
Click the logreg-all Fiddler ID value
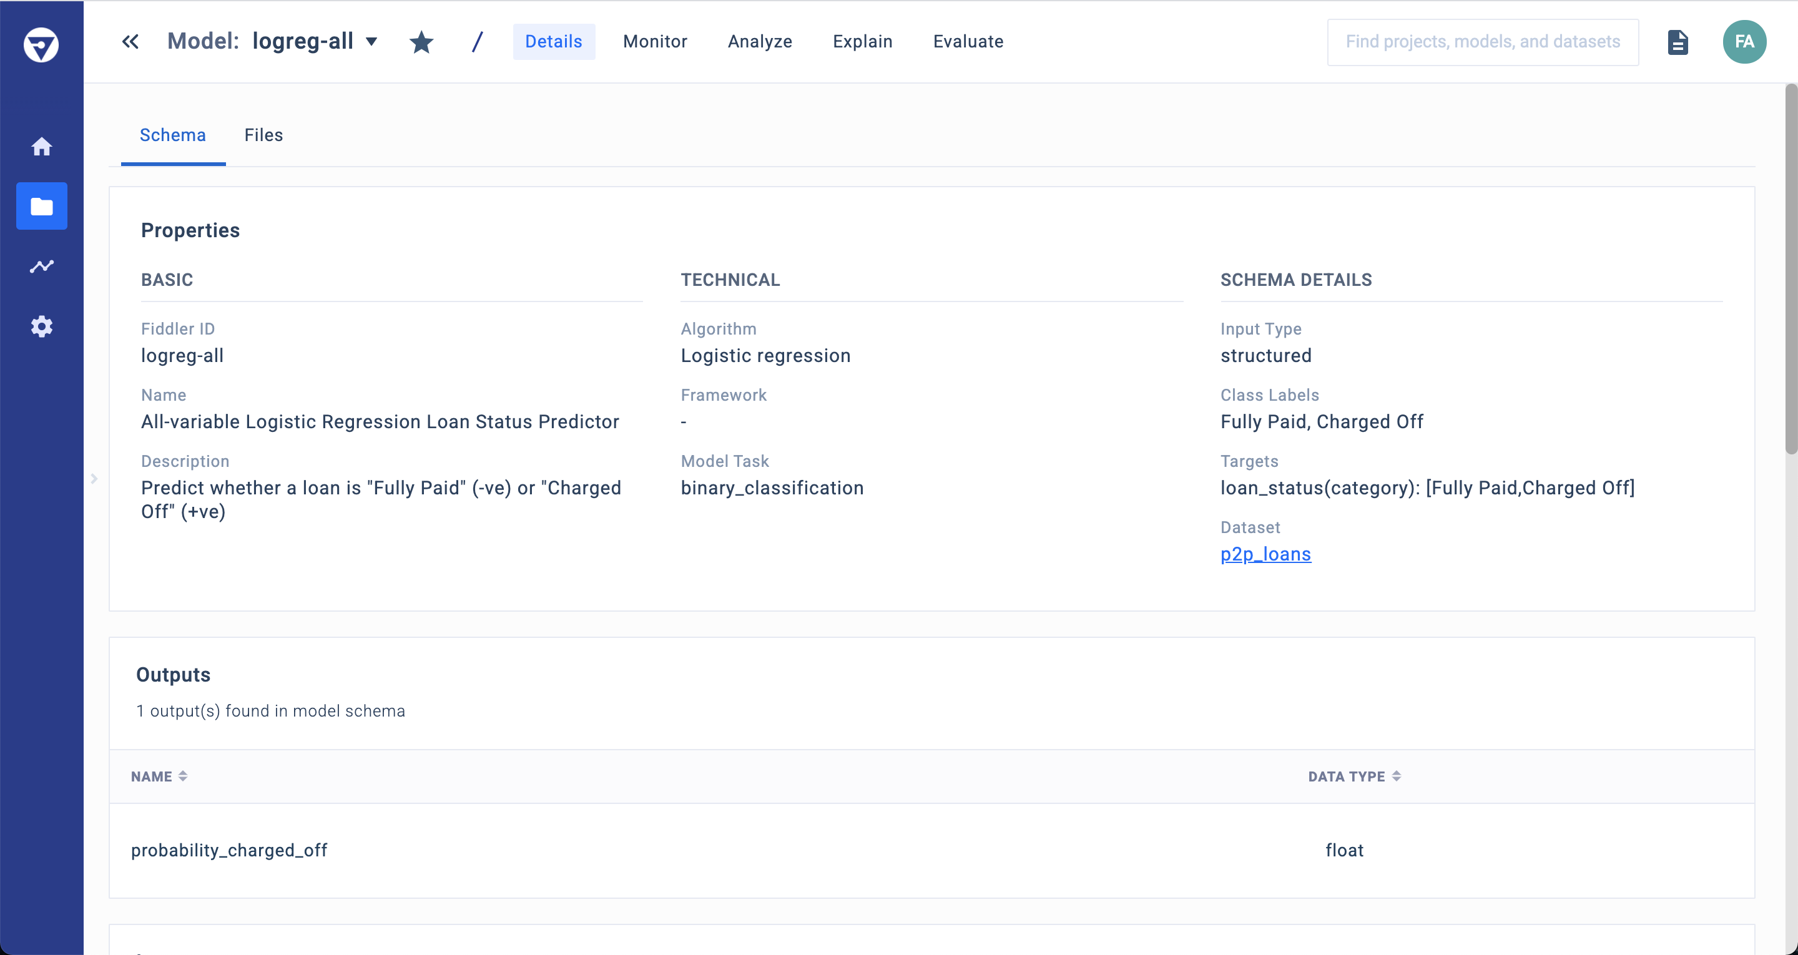tap(182, 356)
